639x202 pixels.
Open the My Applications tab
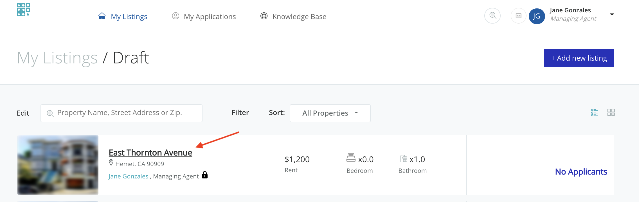tap(210, 17)
